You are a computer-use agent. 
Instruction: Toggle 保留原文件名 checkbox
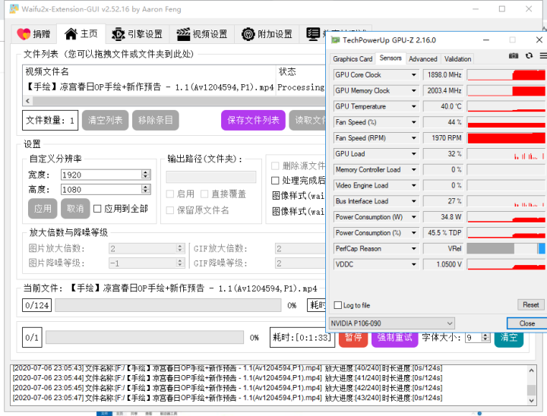click(x=170, y=210)
